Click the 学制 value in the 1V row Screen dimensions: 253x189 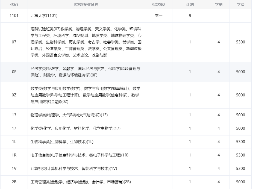[x=219, y=169]
